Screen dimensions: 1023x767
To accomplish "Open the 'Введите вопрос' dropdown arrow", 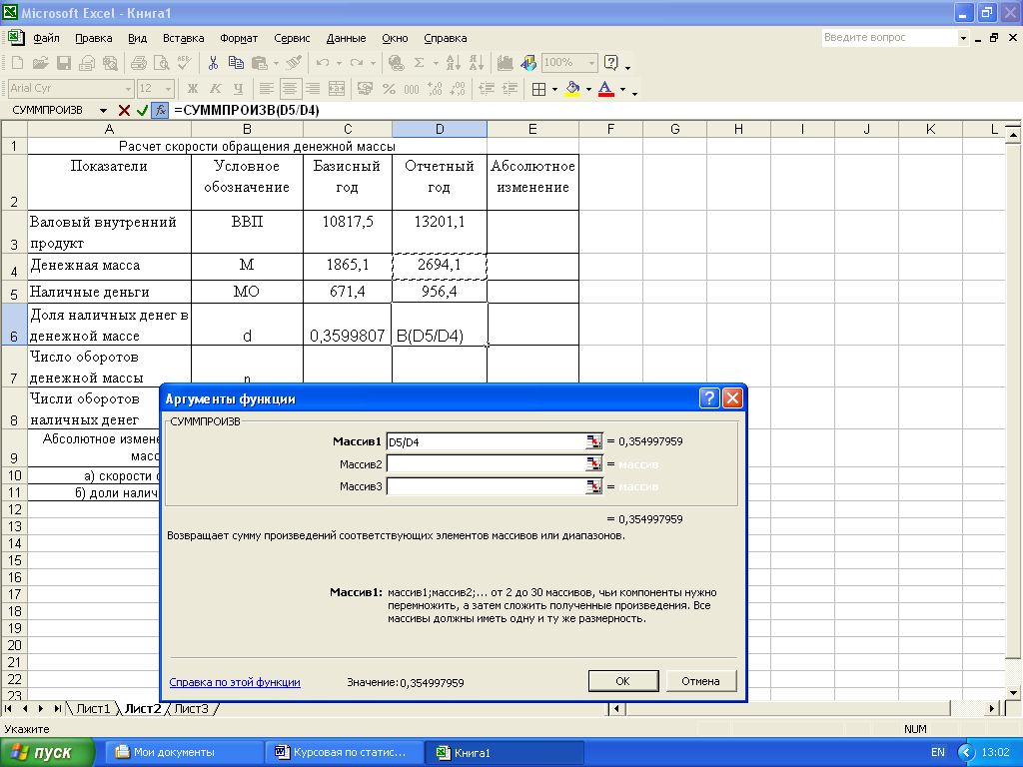I will pyautogui.click(x=963, y=38).
